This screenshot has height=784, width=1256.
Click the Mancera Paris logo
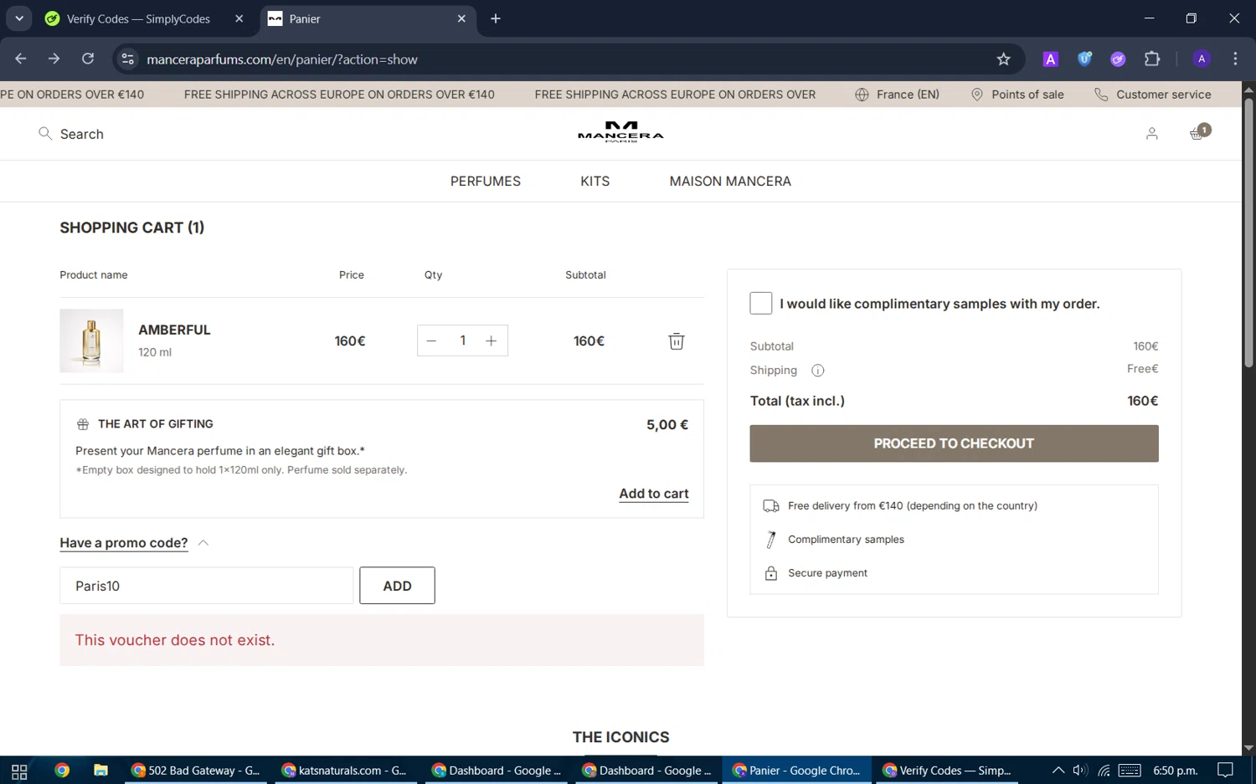[x=620, y=132]
